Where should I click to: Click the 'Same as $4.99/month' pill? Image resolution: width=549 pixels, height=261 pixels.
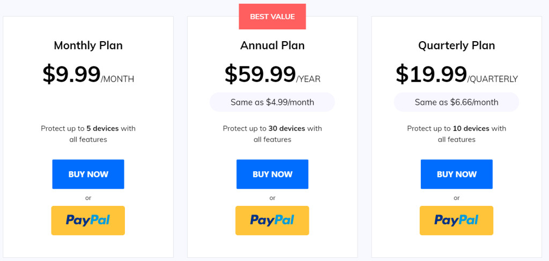click(x=272, y=102)
